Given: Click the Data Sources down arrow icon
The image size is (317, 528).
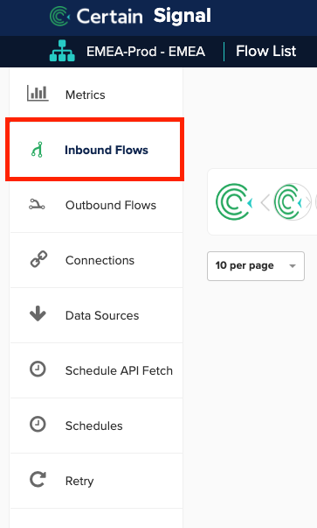Looking at the screenshot, I should [38, 313].
